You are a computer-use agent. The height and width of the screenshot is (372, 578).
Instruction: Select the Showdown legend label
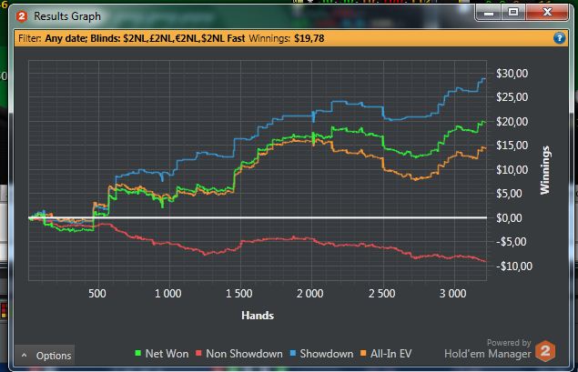tap(327, 354)
